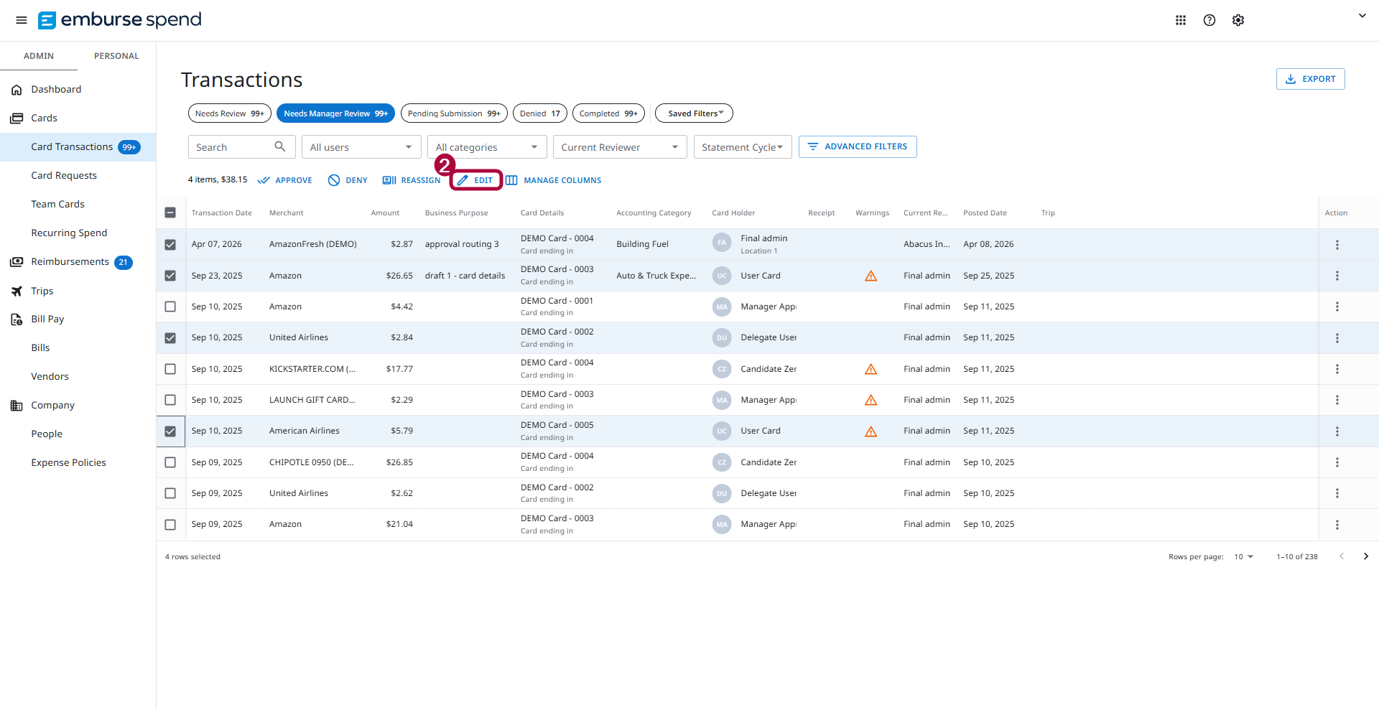Open Reimbursements in the sidebar
This screenshot has height=710, width=1379.
pos(70,261)
